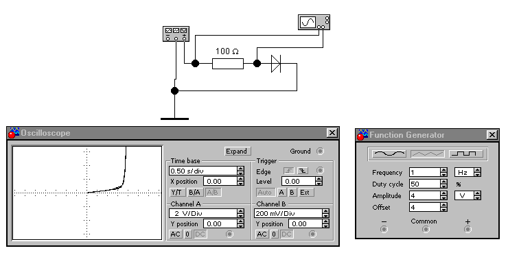The width and height of the screenshot is (508, 255).
Task: Click the Duty cycle input field
Action: [425, 184]
